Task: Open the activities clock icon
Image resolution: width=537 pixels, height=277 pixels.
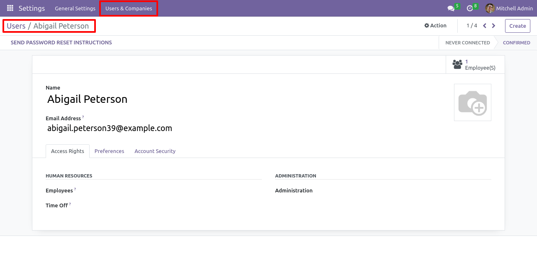Action: pos(470,8)
